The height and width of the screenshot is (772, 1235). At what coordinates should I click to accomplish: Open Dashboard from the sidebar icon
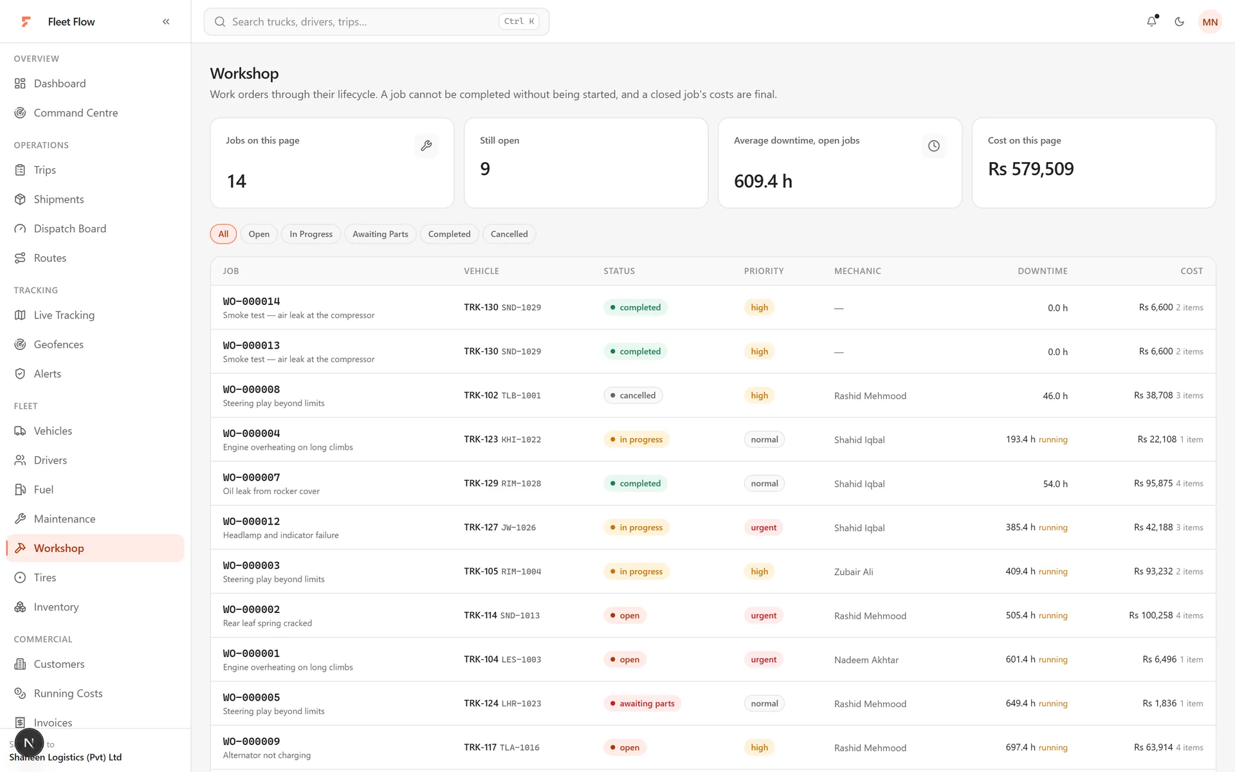click(x=21, y=84)
